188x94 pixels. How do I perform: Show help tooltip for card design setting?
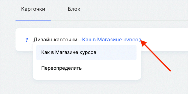tap(27, 40)
